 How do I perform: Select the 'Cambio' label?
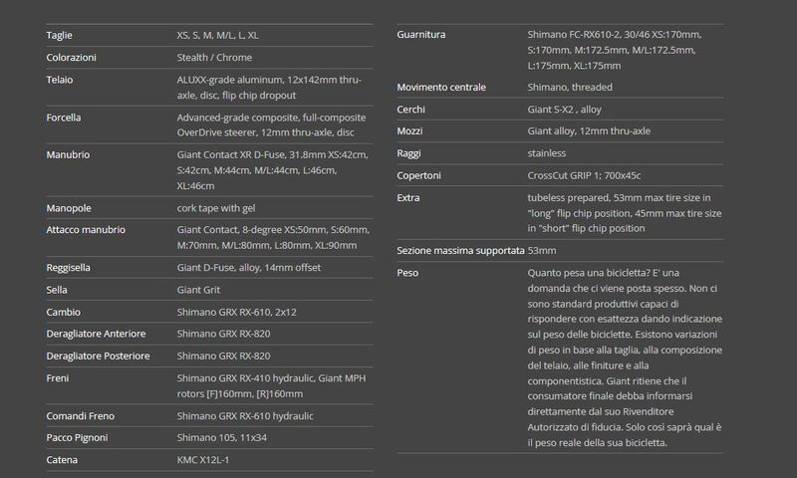point(63,313)
